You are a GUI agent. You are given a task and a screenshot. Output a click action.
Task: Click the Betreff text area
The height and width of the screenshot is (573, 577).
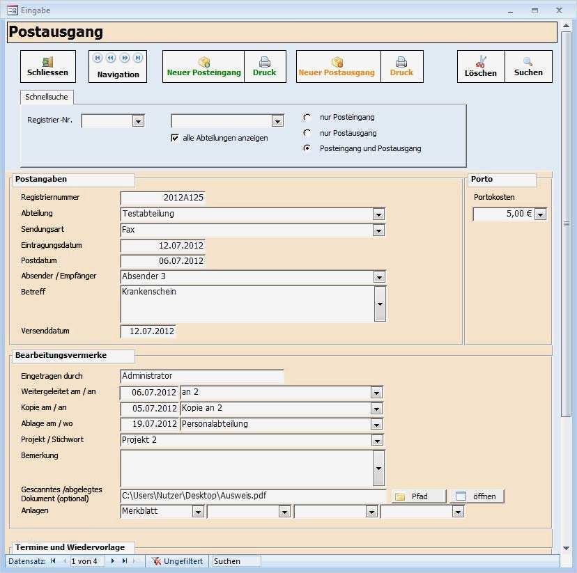247,304
